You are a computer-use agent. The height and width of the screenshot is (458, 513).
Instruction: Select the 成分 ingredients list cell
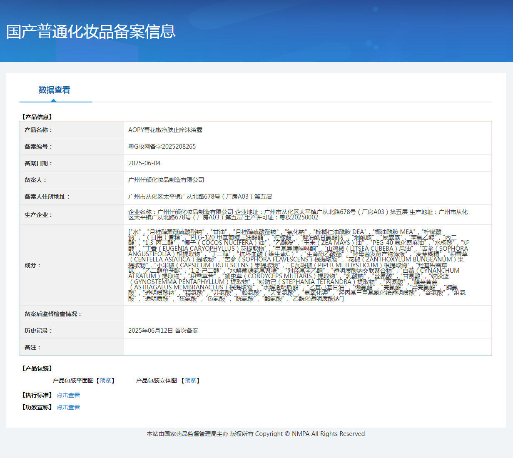click(x=291, y=264)
